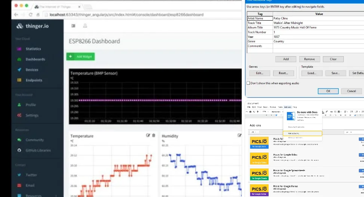This screenshot has width=364, height=197.
Task: Open the Add-ons menu in Docs
Action: 287,107
